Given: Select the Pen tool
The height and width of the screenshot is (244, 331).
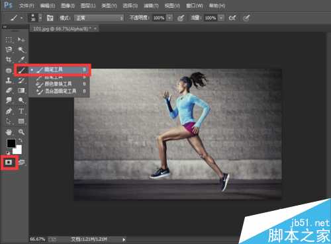Looking at the screenshot, I should point(9,111).
